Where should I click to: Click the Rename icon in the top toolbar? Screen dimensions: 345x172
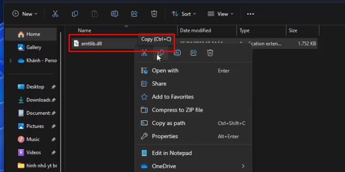pyautogui.click(x=115, y=14)
